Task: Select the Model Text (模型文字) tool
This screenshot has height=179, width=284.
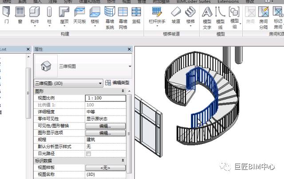Action: [x=207, y=18]
